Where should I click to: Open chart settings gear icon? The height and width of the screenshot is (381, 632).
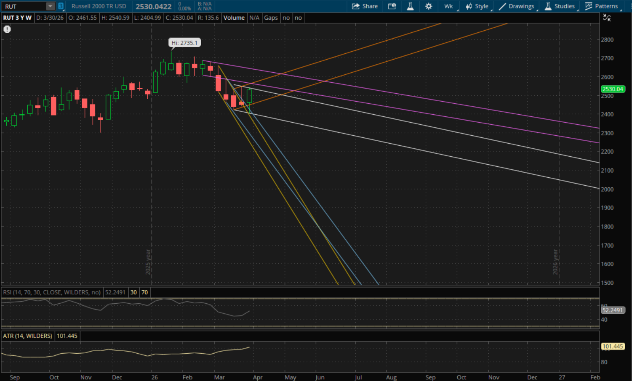click(x=429, y=6)
